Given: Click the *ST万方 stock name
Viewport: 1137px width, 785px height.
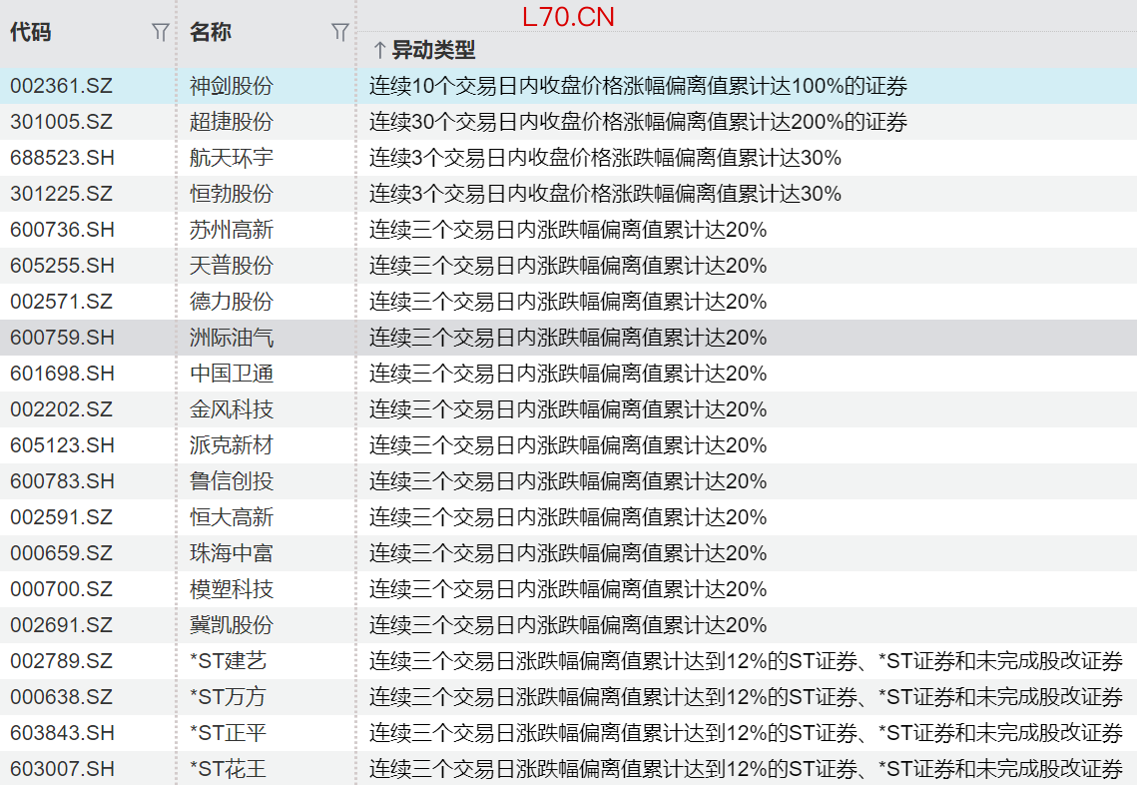Looking at the screenshot, I should [x=229, y=697].
